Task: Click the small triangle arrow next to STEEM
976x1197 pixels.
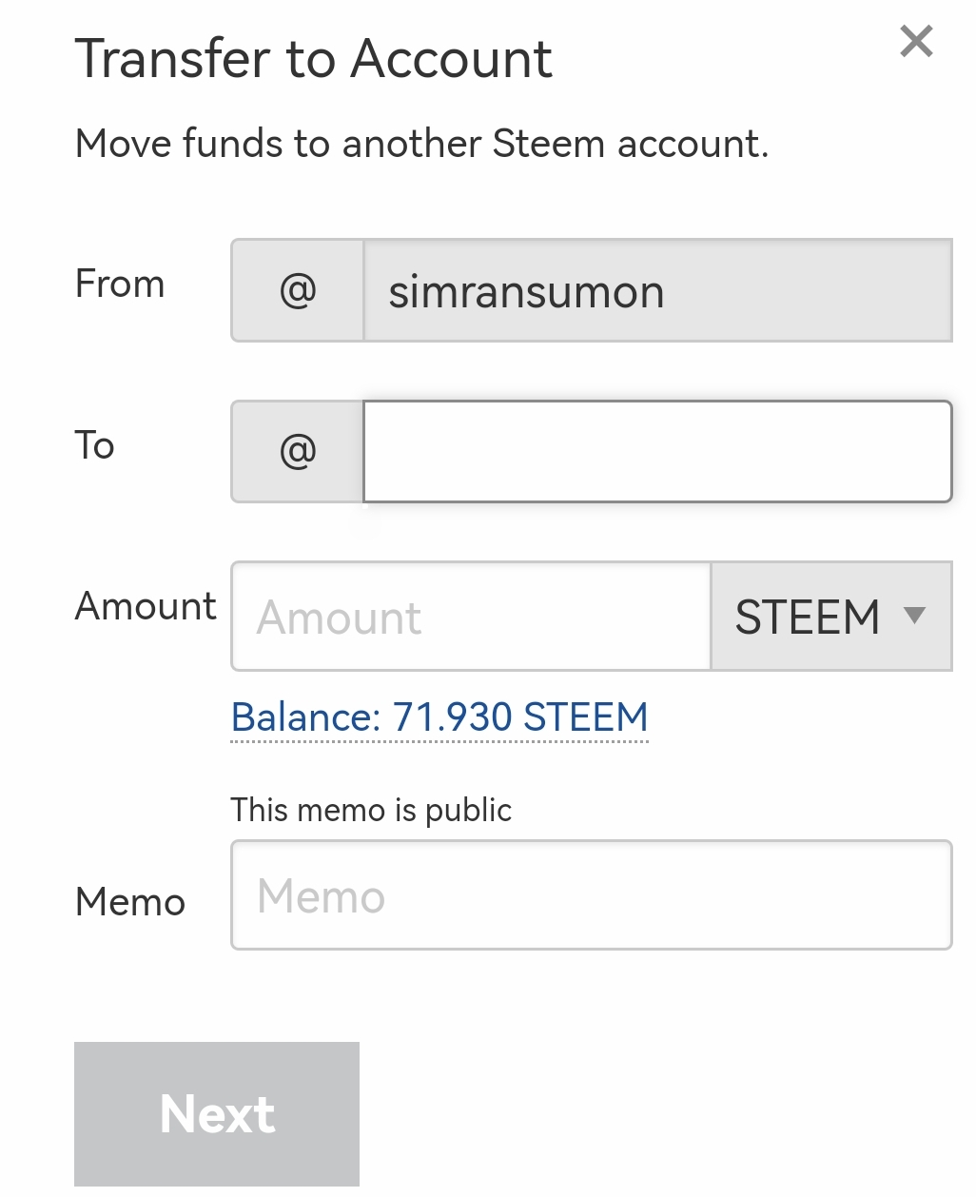Action: click(914, 616)
